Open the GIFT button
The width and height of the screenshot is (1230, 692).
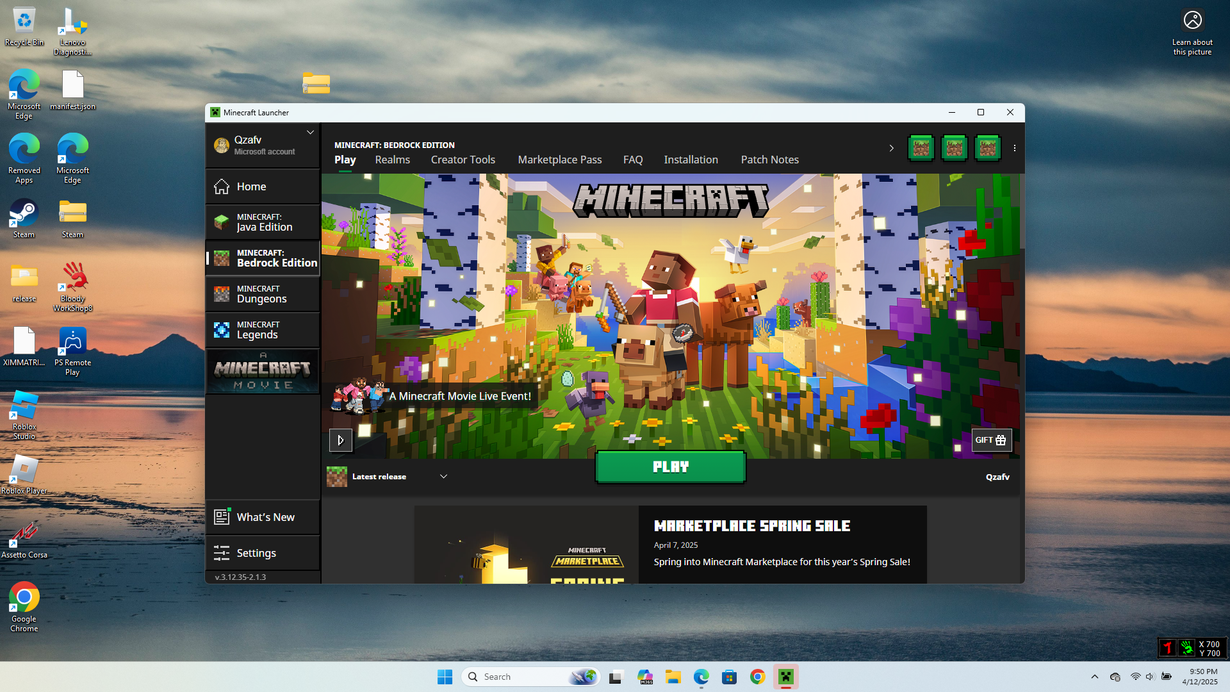point(992,440)
